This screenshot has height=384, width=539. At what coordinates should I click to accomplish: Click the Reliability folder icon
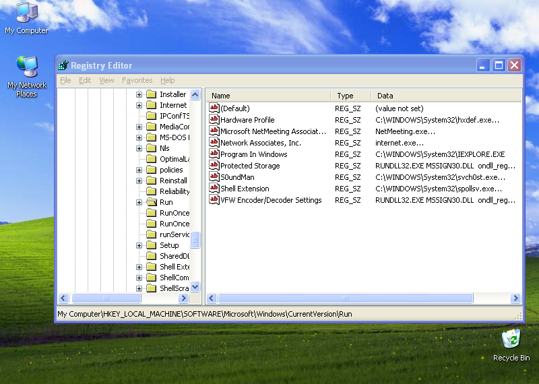click(151, 191)
